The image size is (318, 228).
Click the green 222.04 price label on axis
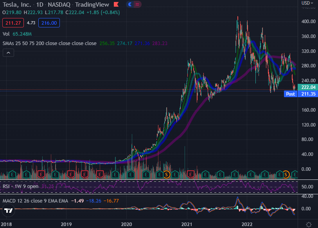click(x=308, y=87)
